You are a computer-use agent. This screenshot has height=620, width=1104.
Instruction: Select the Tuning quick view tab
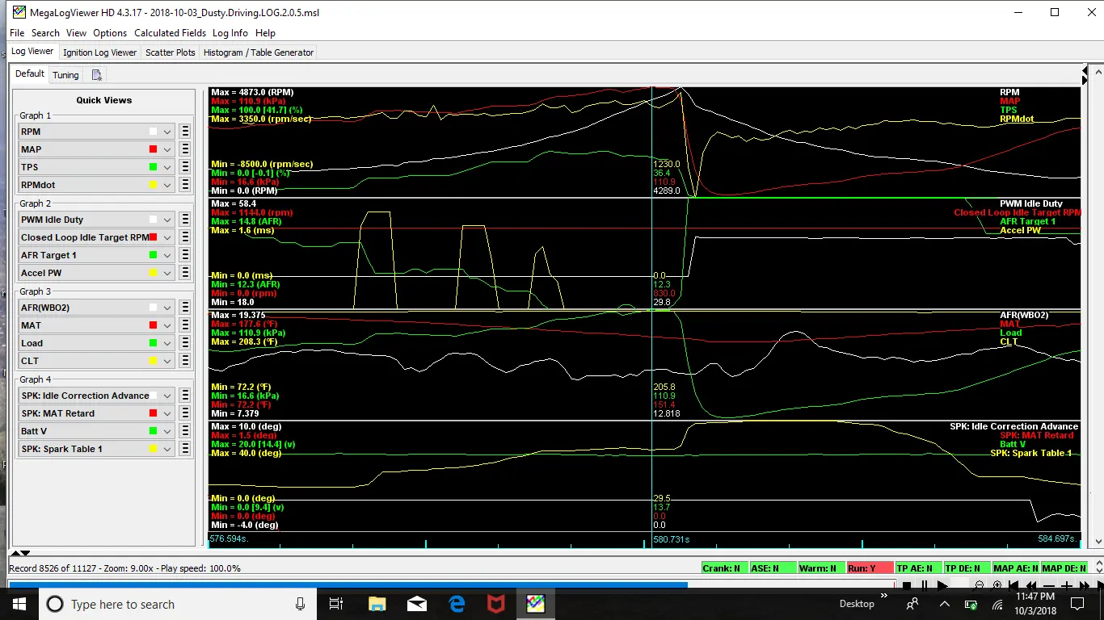(x=65, y=75)
